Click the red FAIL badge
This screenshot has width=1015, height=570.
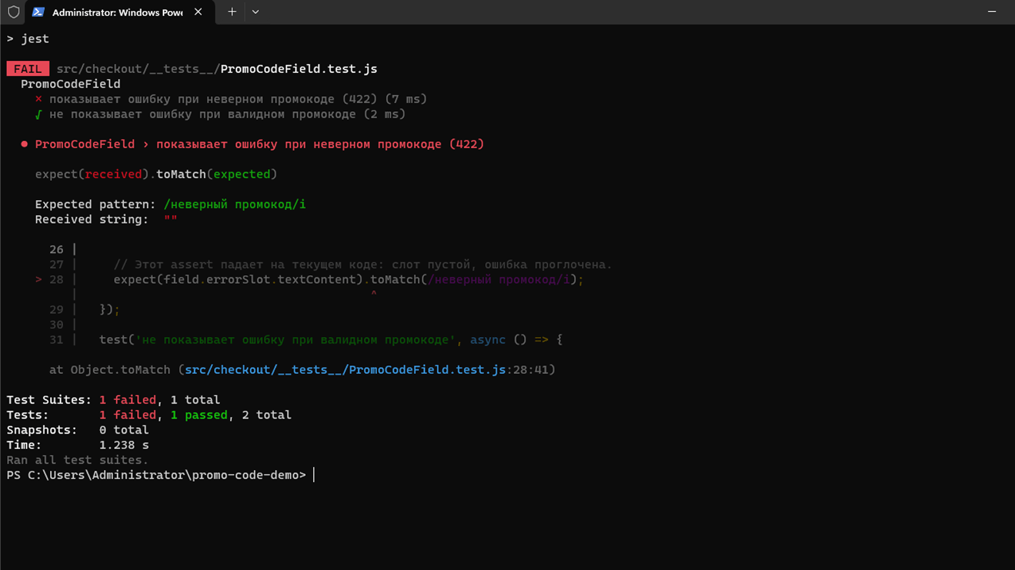click(28, 68)
